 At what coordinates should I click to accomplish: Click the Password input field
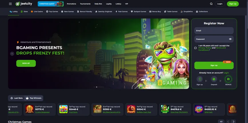click(214, 39)
